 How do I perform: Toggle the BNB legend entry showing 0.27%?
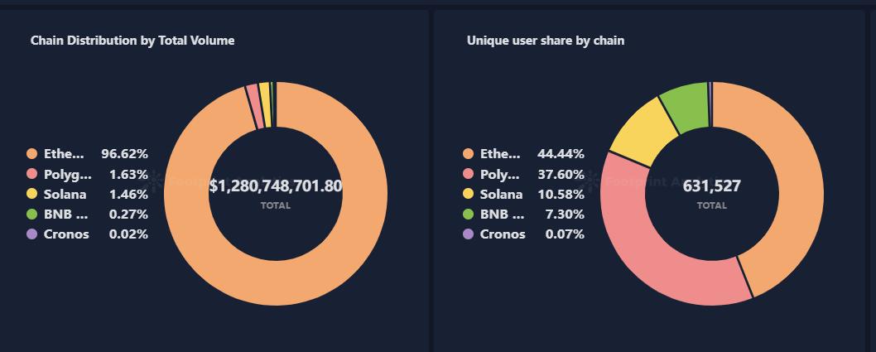(87, 214)
